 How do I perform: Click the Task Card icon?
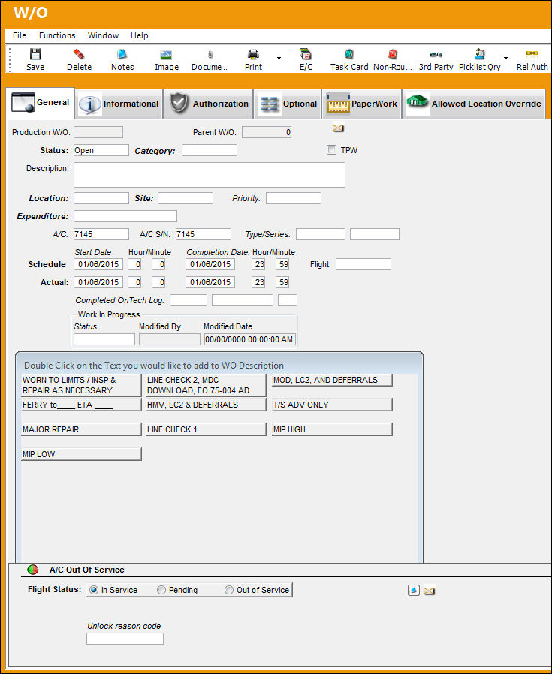click(x=349, y=54)
